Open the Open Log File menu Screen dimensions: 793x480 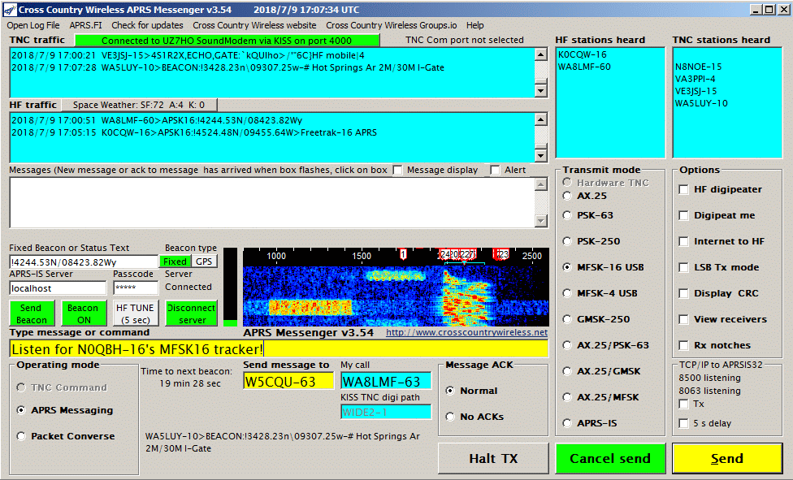click(33, 25)
